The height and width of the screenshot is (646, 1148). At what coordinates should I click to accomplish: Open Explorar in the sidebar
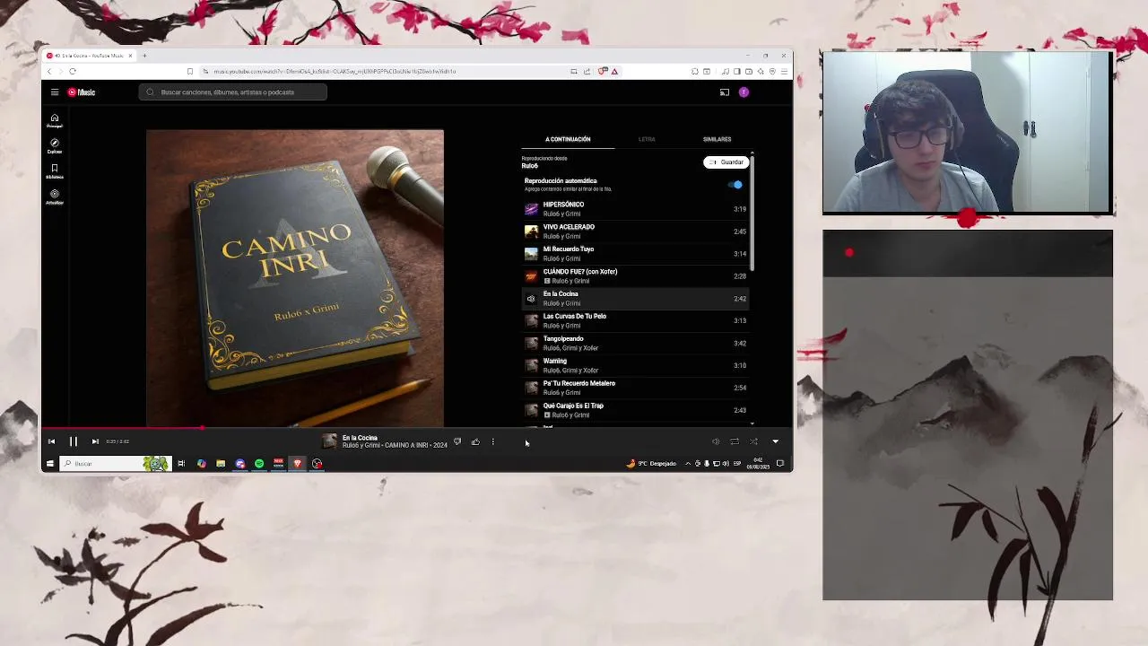click(55, 146)
